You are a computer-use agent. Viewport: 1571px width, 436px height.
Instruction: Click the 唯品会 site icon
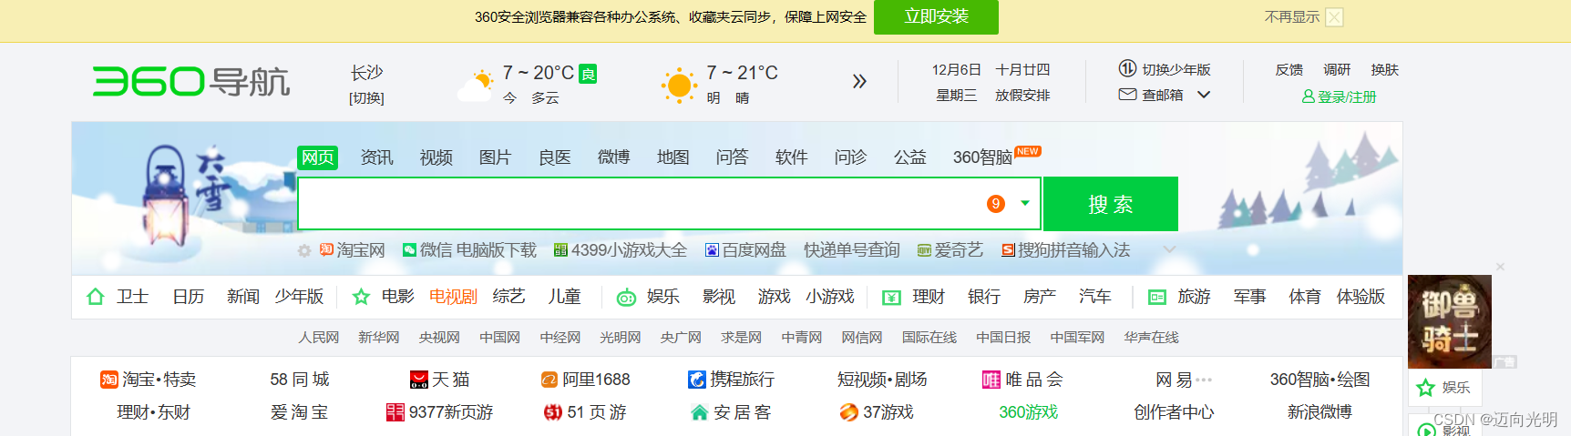991,380
